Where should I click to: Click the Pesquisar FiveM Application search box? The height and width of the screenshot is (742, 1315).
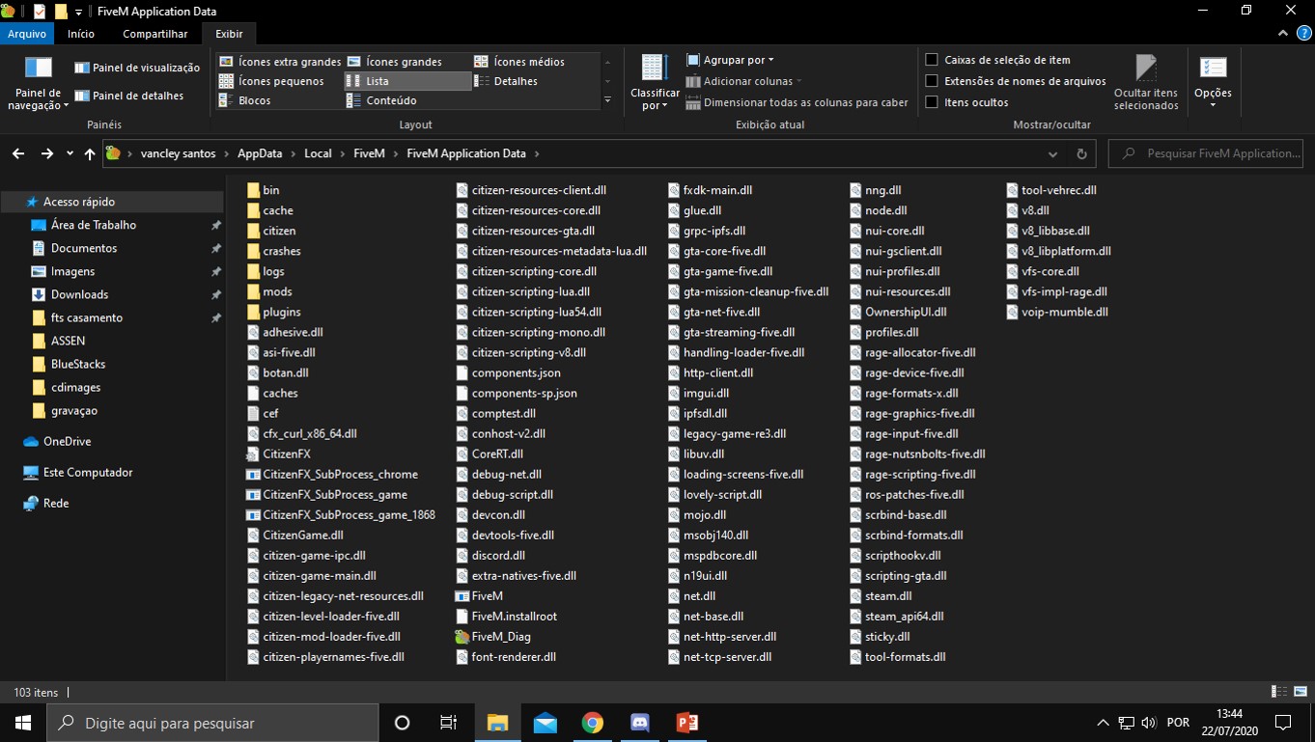coord(1206,153)
